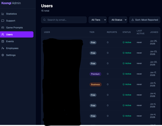Click the Support chat bubble icon

coord(3,21)
